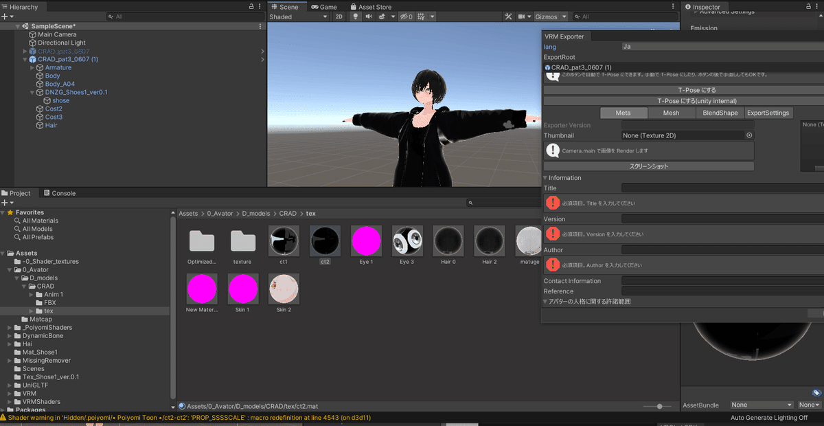Click the Version input field

[x=722, y=218]
